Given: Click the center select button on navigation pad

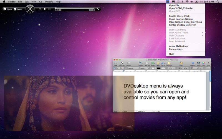Looking at the screenshot, I should coord(30,9).
